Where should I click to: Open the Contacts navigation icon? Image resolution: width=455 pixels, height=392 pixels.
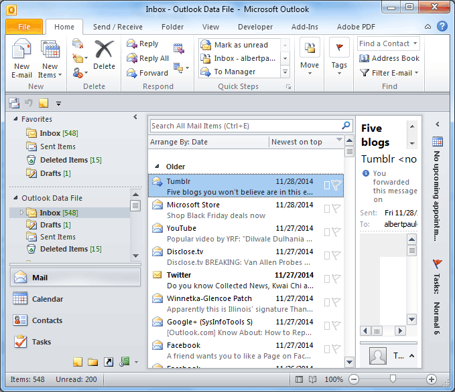click(x=20, y=320)
